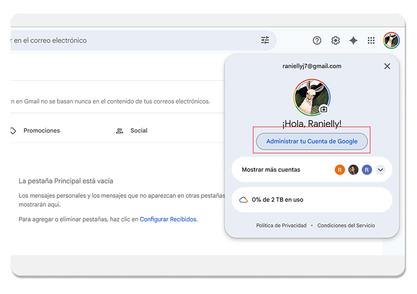Open the Help question mark icon

coord(317,41)
